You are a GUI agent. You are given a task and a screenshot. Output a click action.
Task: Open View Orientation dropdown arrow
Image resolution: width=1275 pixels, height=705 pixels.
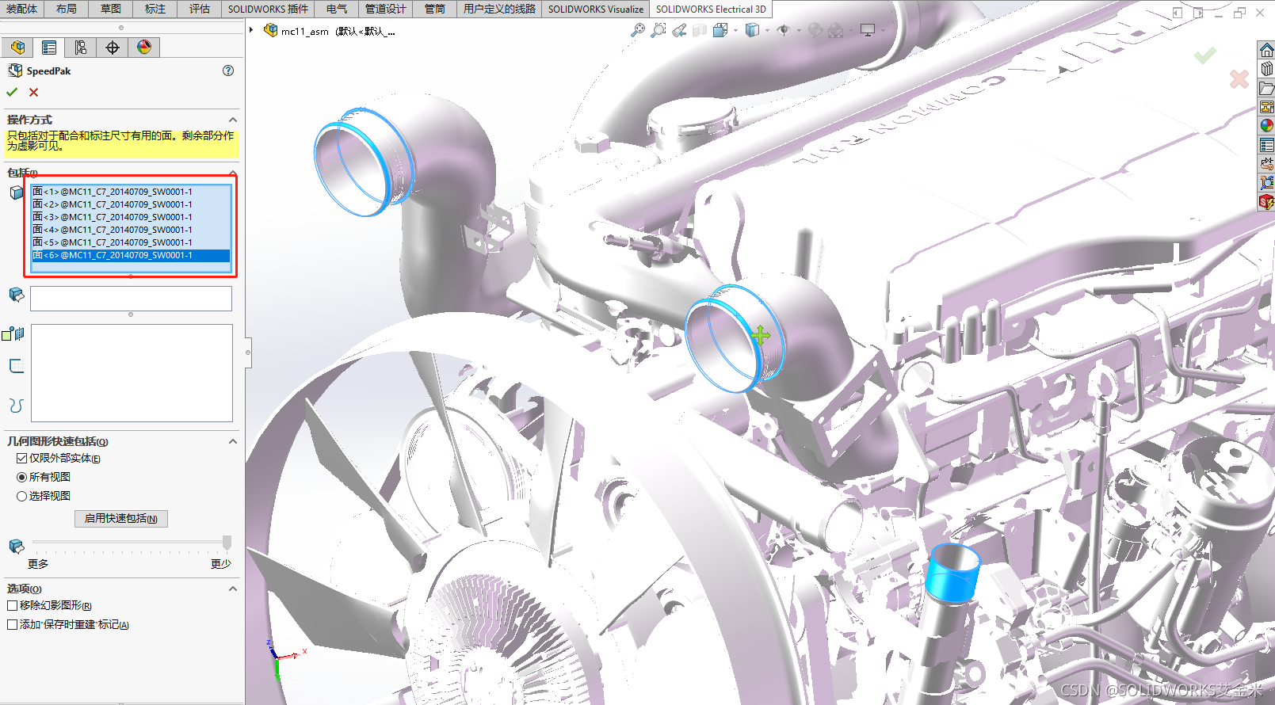tap(736, 30)
